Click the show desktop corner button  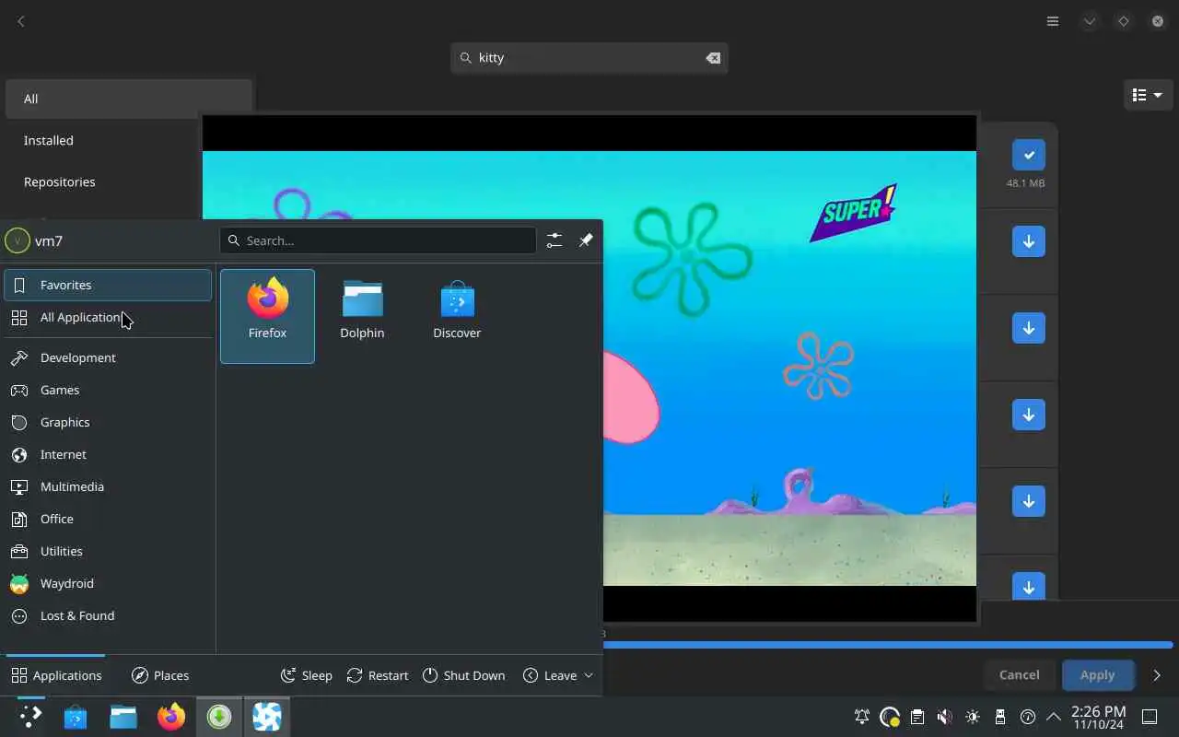[x=1150, y=717]
